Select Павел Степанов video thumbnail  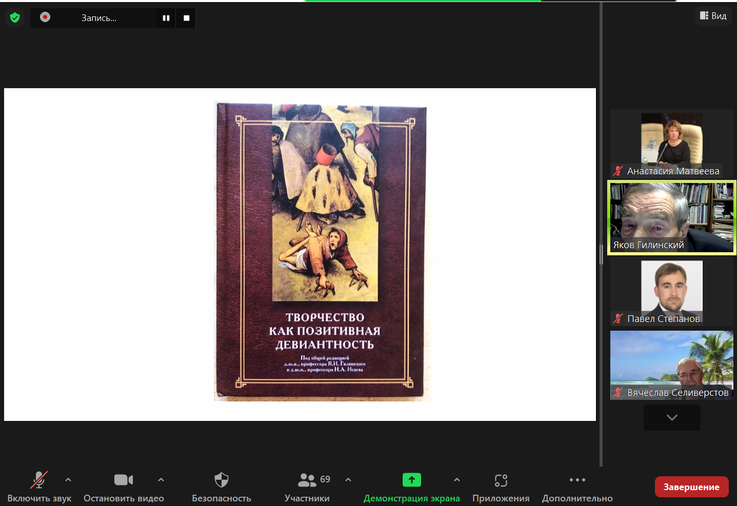pyautogui.click(x=672, y=292)
